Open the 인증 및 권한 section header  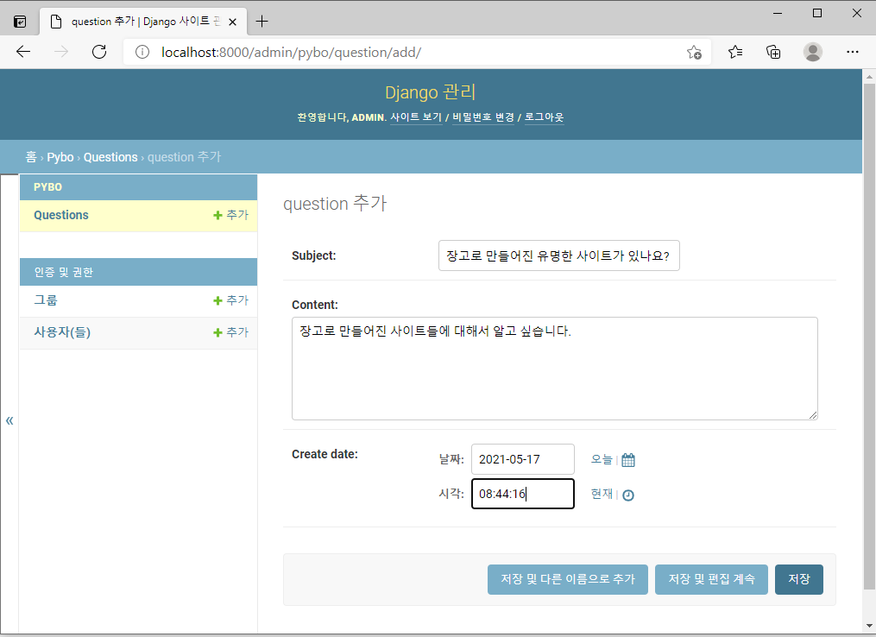click(x=63, y=272)
